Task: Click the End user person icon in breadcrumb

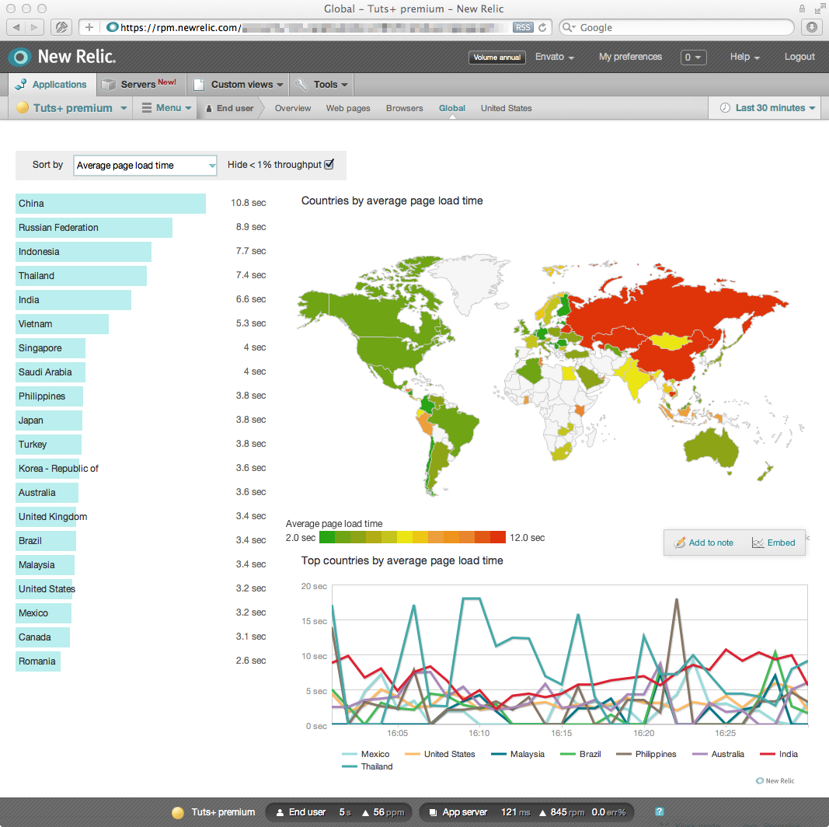Action: 209,108
